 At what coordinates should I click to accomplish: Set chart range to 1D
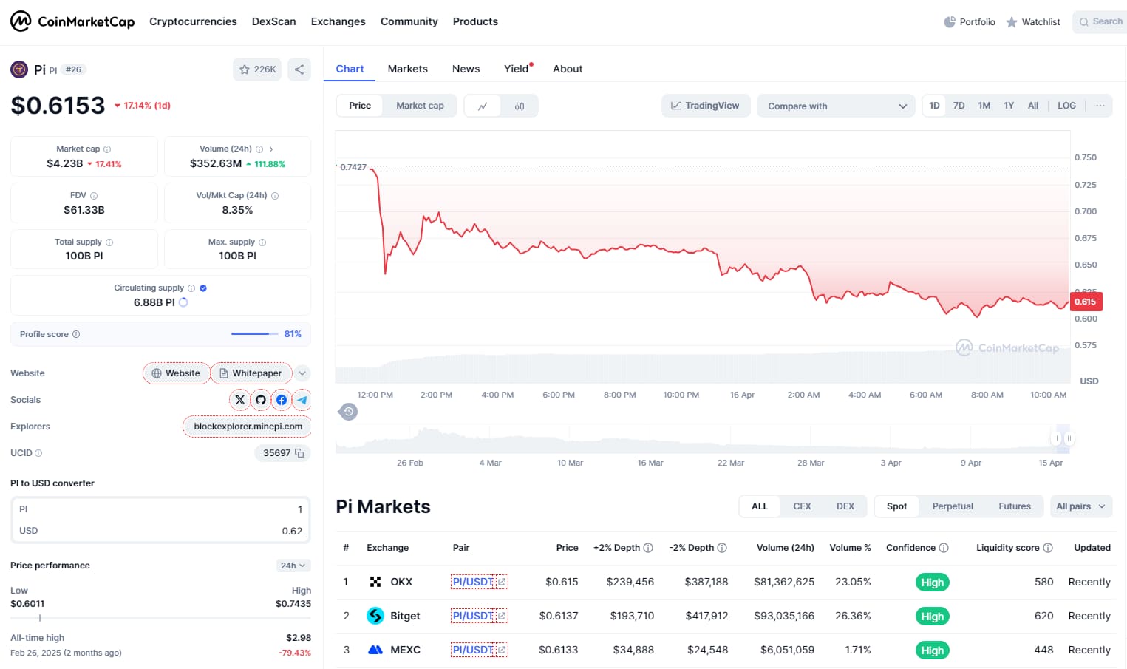coord(934,106)
